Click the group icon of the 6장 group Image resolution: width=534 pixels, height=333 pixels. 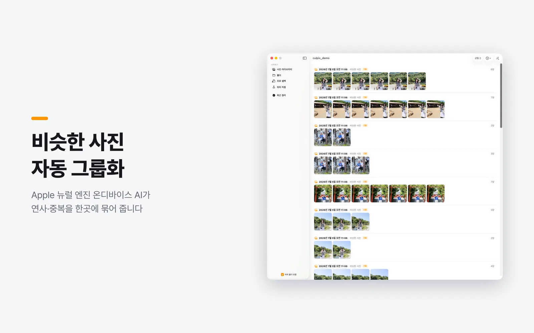pos(316,70)
